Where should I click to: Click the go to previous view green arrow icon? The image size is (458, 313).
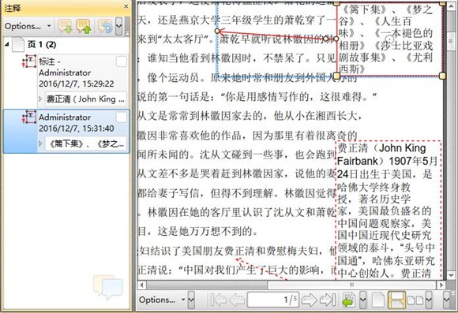pos(348,300)
